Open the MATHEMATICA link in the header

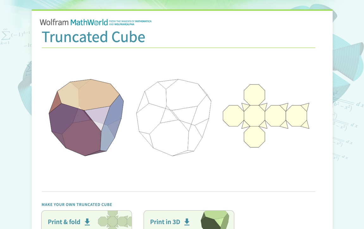pos(143,21)
